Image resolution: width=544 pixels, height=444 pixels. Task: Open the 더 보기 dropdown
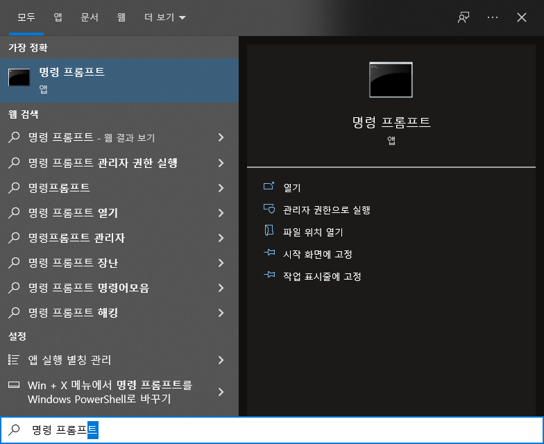click(165, 17)
